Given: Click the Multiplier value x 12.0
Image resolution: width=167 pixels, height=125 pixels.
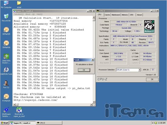Looking at the screenshot, I should coord(118,57).
